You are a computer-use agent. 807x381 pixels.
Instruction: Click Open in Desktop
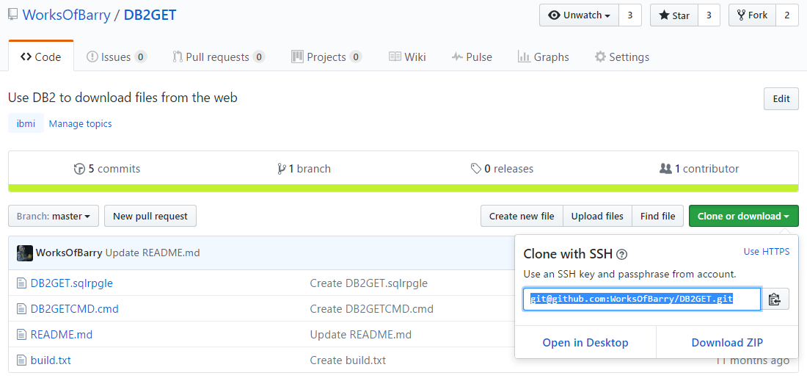[585, 342]
